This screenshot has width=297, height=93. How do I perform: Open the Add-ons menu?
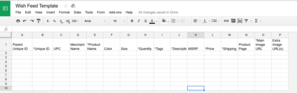[x=115, y=12]
